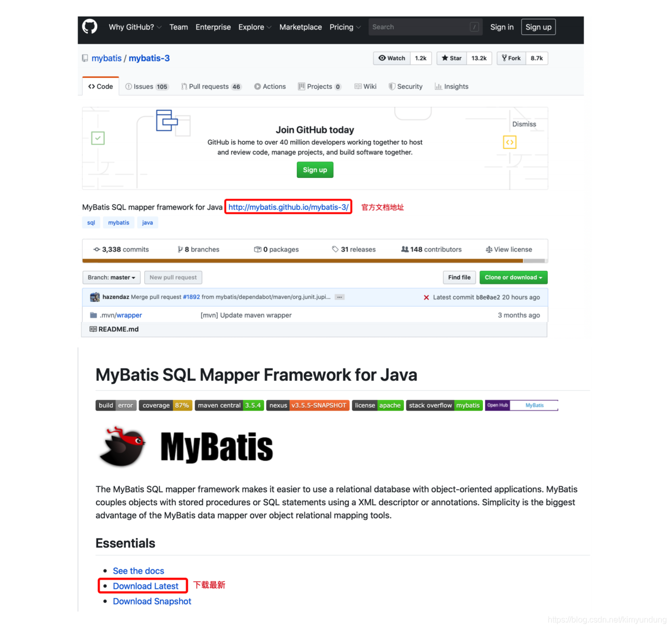
Task: Switch to the Pull requests tab
Action: (211, 86)
